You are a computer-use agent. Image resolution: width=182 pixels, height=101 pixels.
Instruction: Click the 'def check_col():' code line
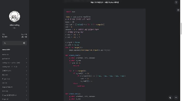[73, 94]
